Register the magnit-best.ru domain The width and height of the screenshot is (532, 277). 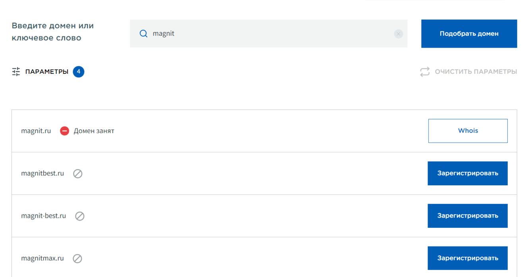(467, 216)
